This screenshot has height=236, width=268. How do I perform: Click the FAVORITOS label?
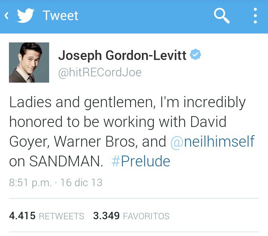point(146,216)
